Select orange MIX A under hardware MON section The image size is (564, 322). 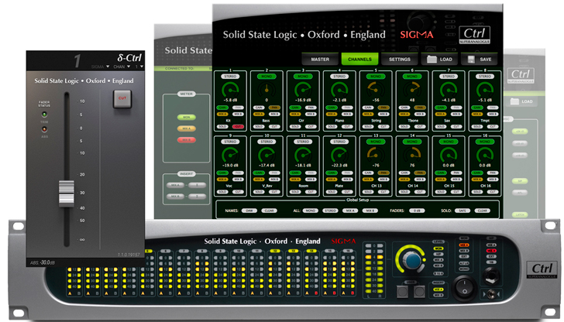coord(464,245)
